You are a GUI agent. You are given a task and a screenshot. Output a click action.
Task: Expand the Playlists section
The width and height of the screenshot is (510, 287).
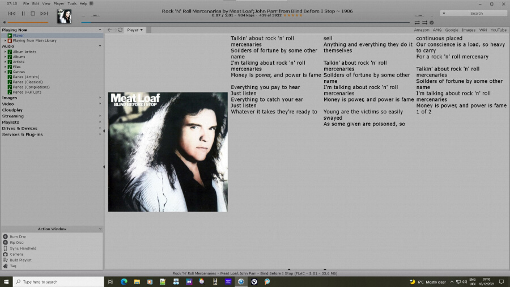[x=100, y=122]
